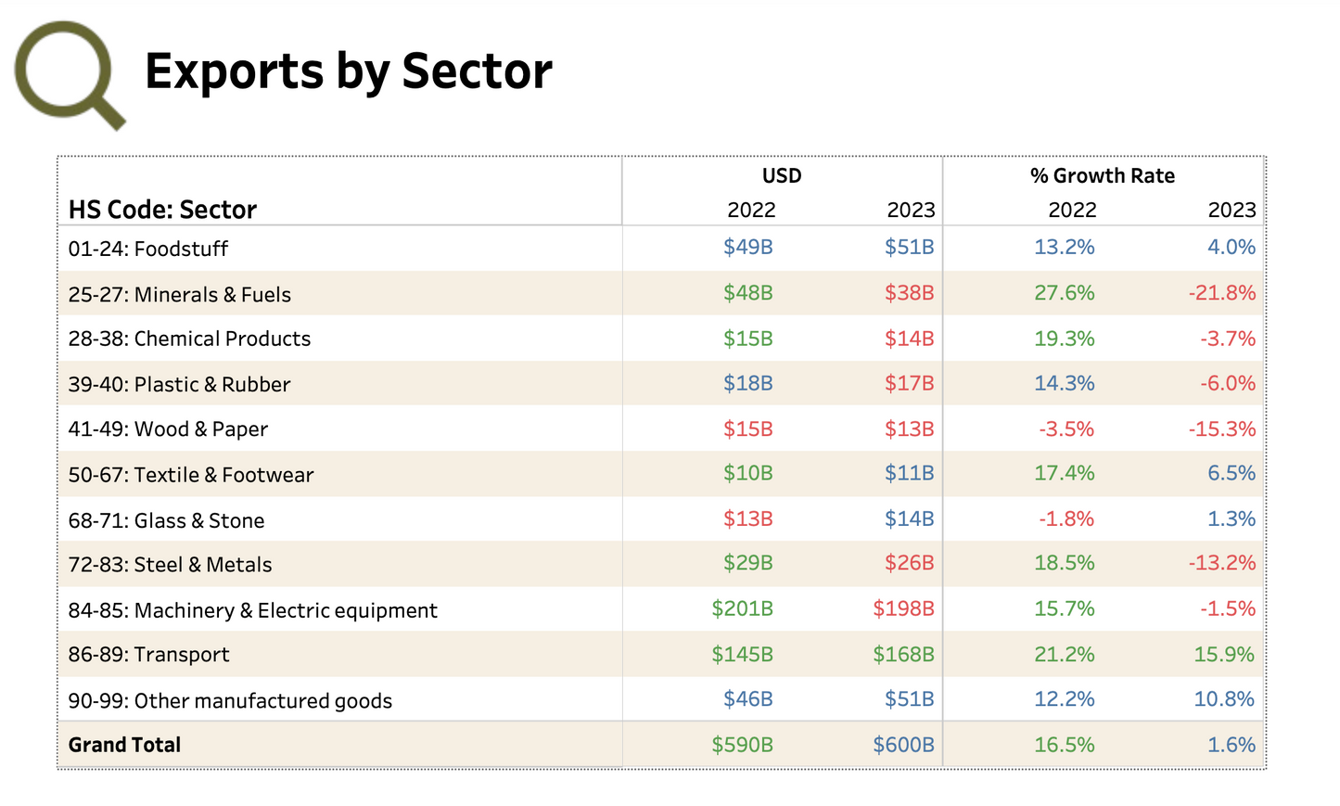Click the USD column group header

tap(781, 176)
